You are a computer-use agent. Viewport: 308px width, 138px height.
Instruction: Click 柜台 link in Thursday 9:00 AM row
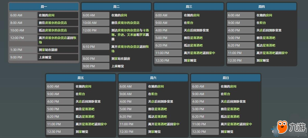[263, 23]
